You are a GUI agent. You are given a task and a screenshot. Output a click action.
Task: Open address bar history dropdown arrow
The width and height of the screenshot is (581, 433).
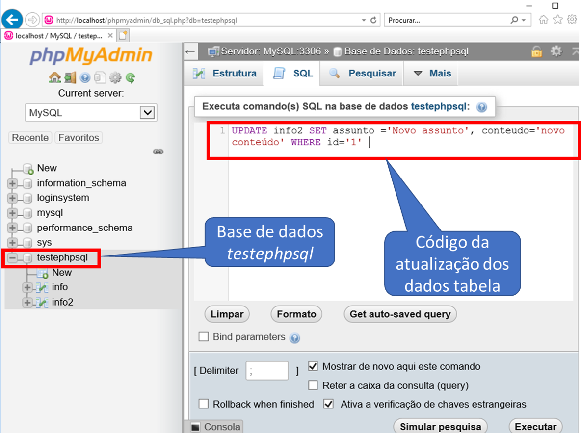(364, 20)
